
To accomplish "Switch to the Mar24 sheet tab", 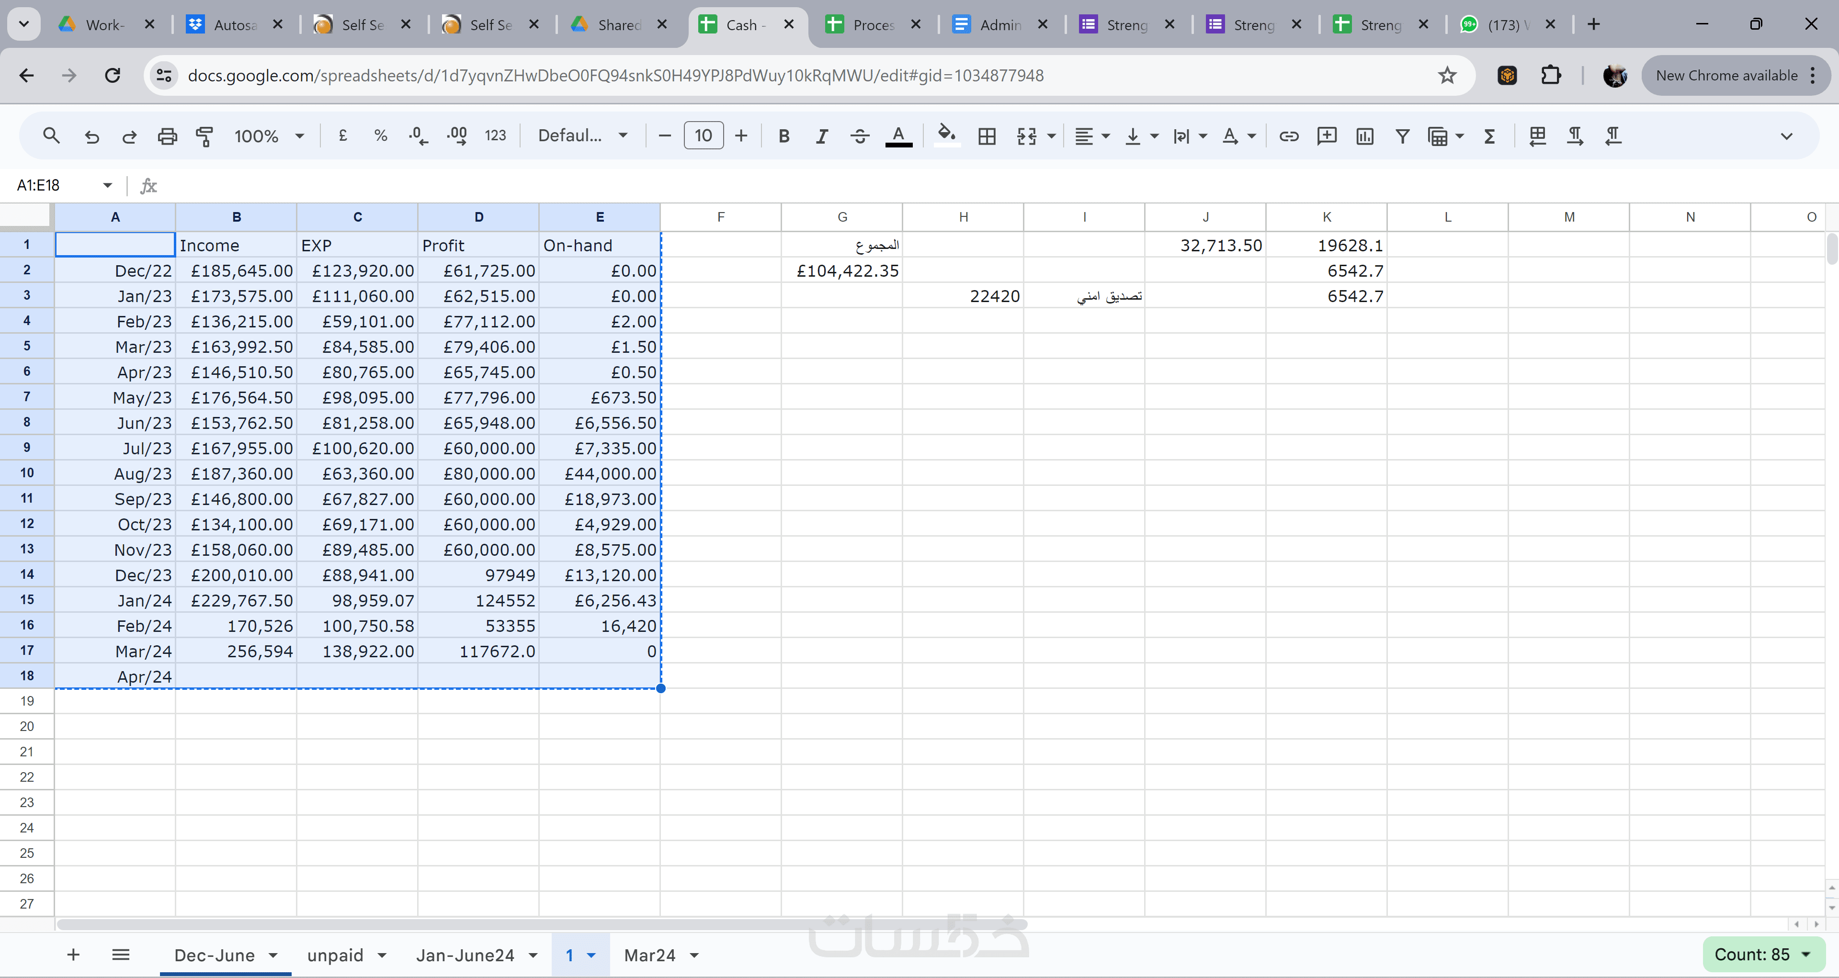I will (x=649, y=955).
